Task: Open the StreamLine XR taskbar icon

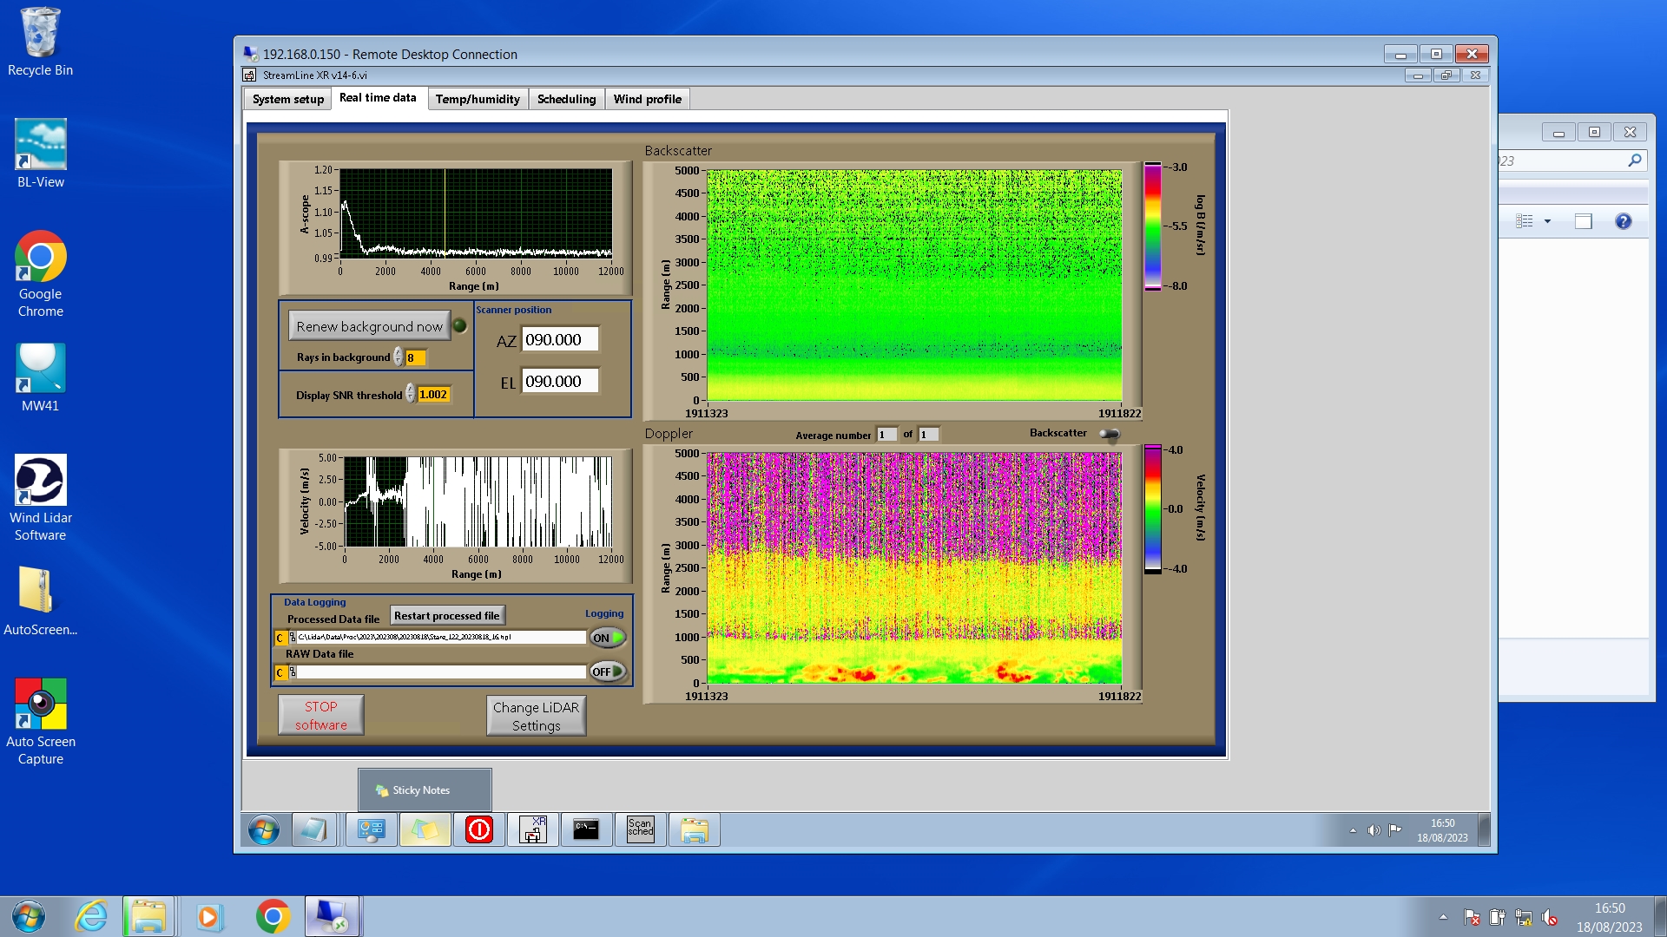Action: click(533, 830)
